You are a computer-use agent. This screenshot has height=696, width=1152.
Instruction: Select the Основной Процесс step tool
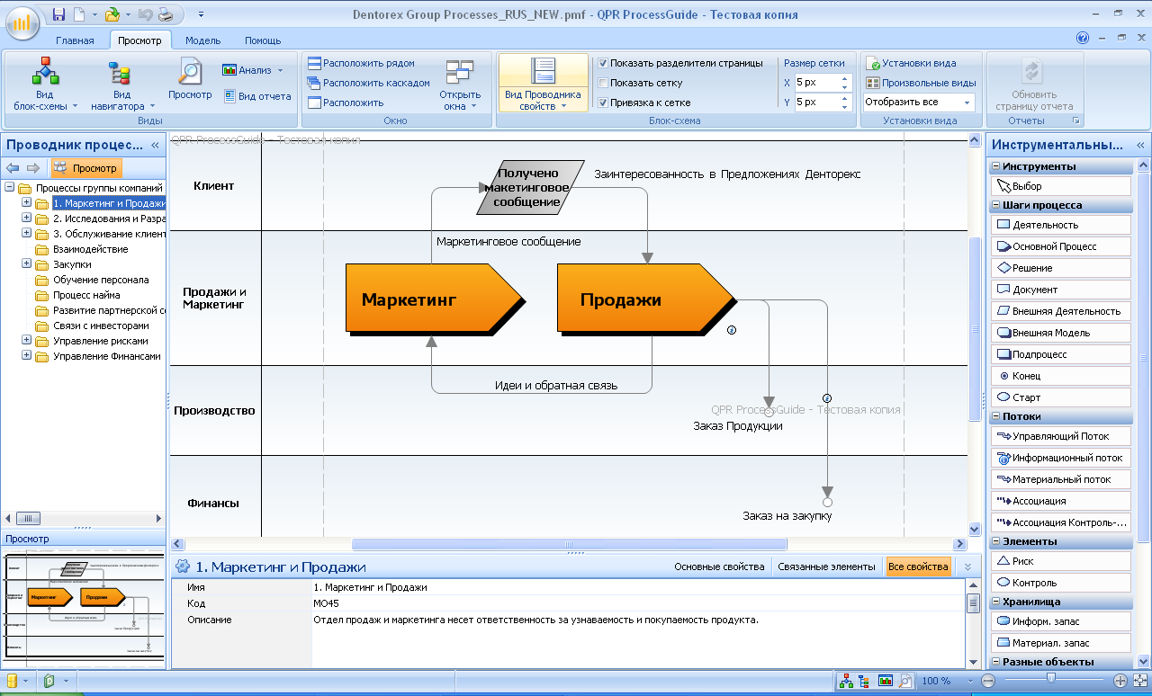pos(1061,246)
